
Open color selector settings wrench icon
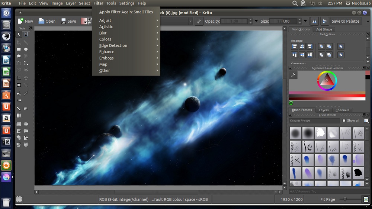click(x=293, y=75)
